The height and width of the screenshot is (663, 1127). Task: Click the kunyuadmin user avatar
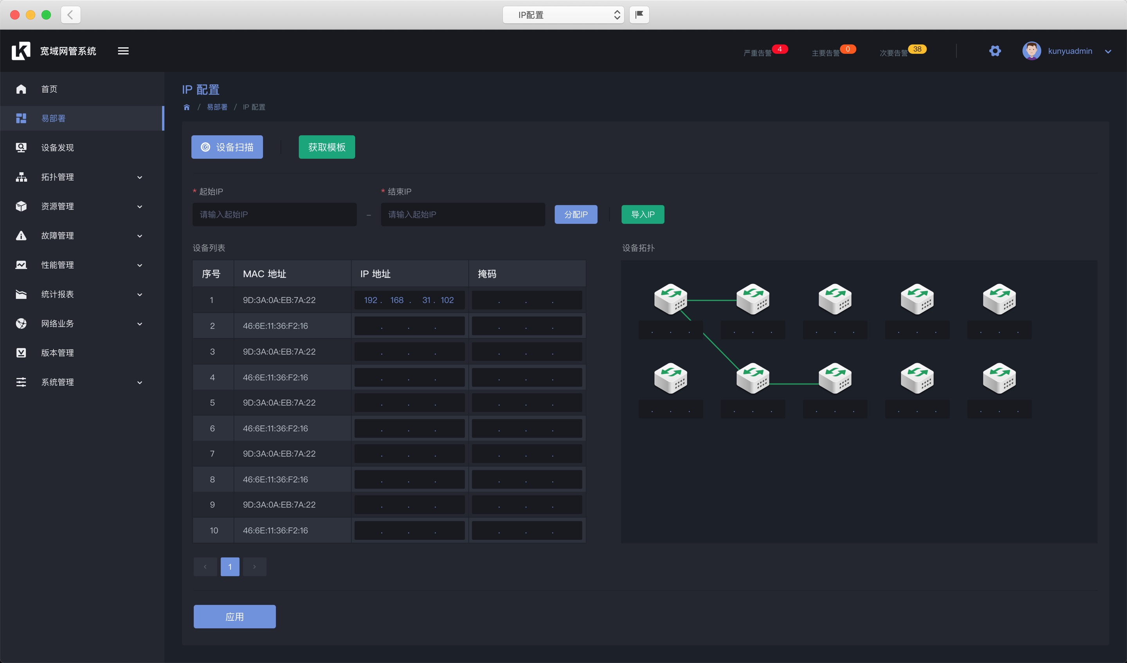(1031, 51)
